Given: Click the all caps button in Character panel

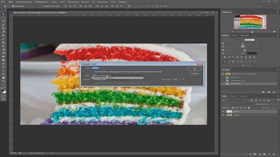Looking at the screenshot, I should click(x=233, y=57).
